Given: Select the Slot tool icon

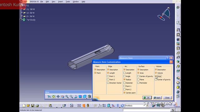Looking at the screenshot, I should [178, 57].
